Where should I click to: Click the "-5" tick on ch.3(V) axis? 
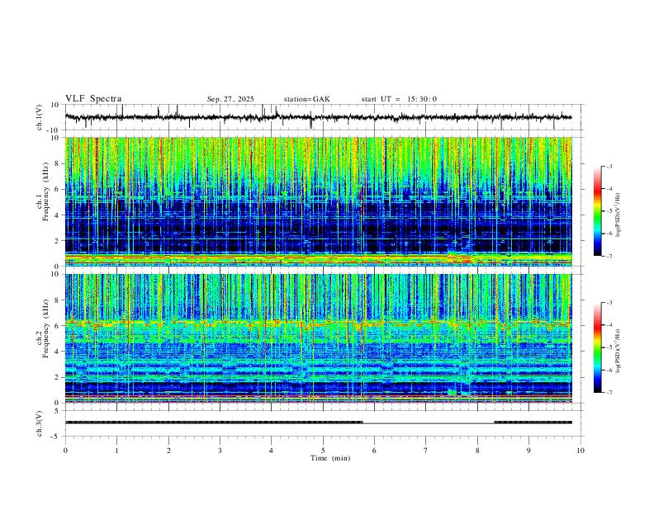[x=55, y=437]
